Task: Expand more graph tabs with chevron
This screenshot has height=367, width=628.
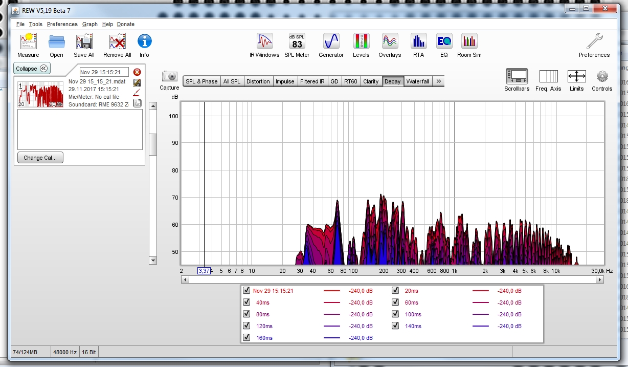Action: [438, 81]
